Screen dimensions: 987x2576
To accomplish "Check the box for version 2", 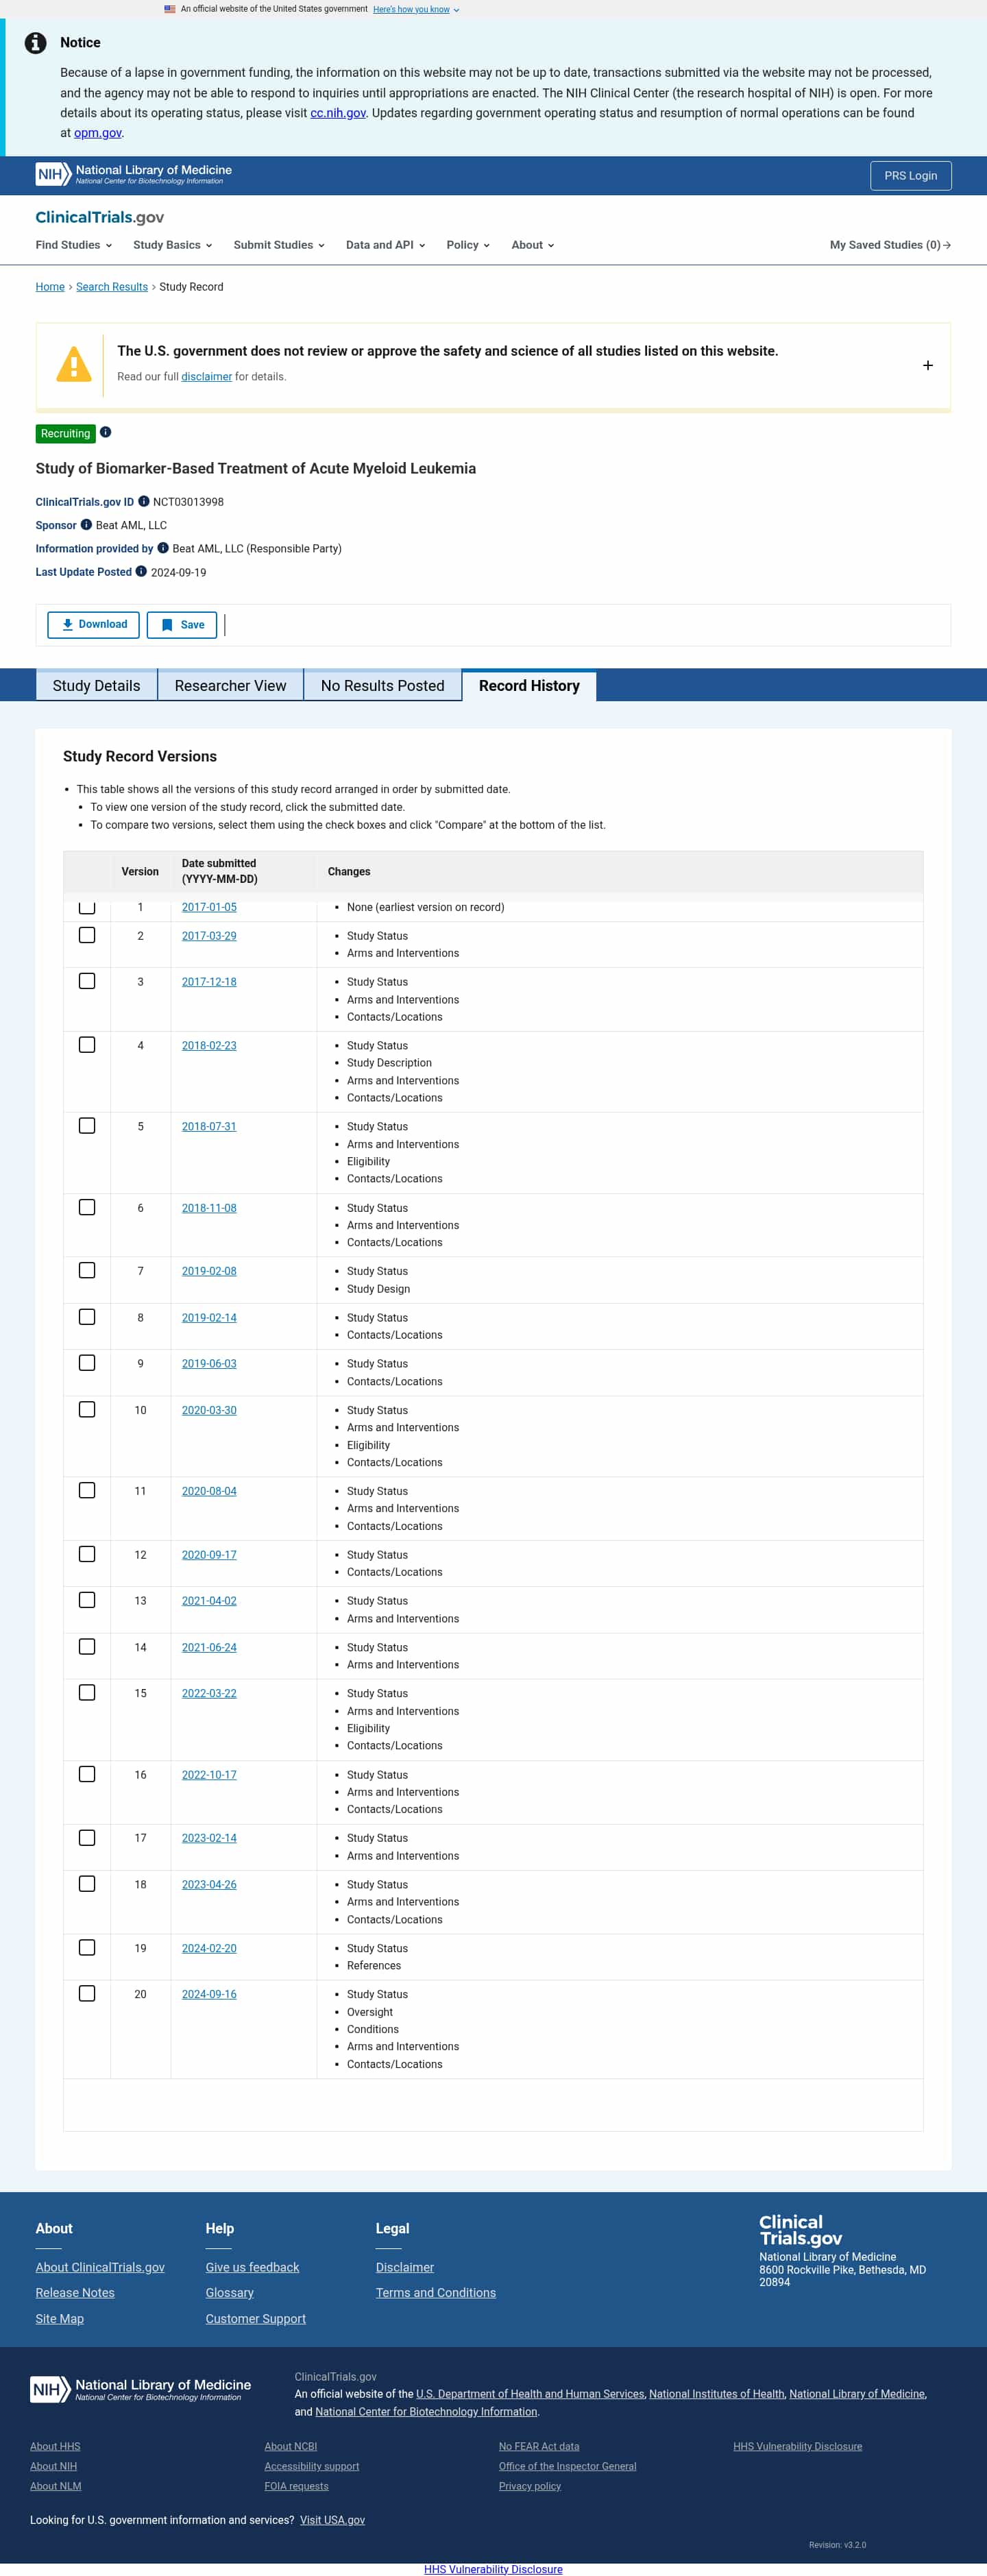I will 87,935.
